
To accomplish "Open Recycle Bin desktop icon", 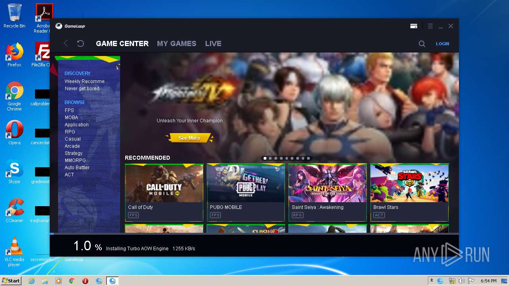I will (x=14, y=16).
